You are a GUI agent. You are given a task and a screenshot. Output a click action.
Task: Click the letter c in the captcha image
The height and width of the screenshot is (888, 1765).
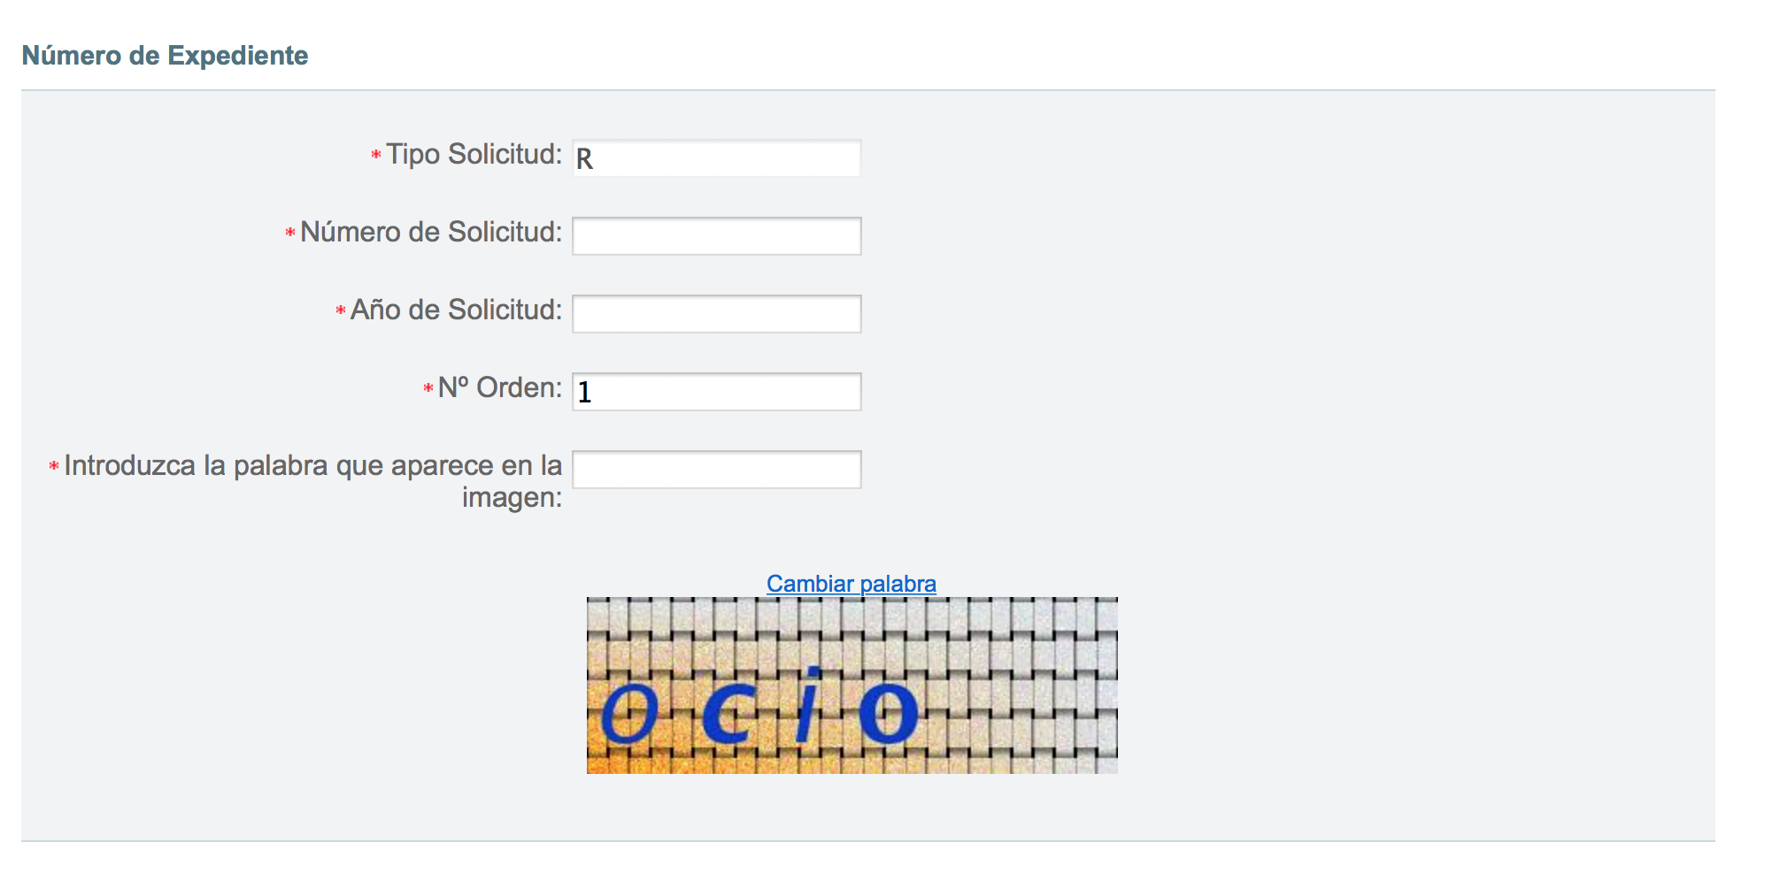[728, 713]
